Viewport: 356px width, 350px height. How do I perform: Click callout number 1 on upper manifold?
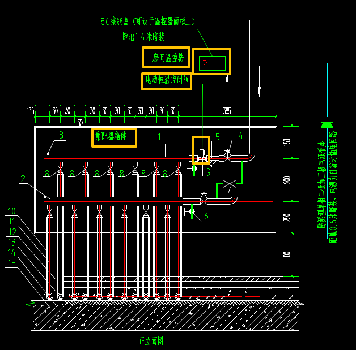click(159, 137)
